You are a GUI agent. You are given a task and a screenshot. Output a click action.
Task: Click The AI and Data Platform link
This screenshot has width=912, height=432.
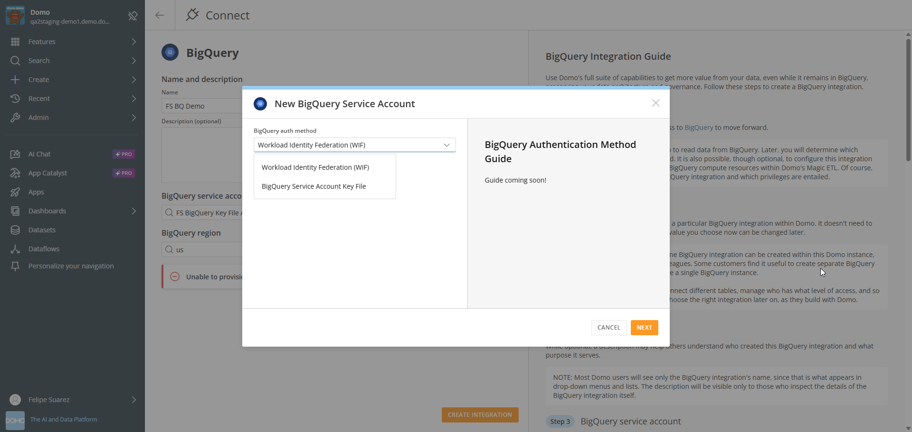64,420
